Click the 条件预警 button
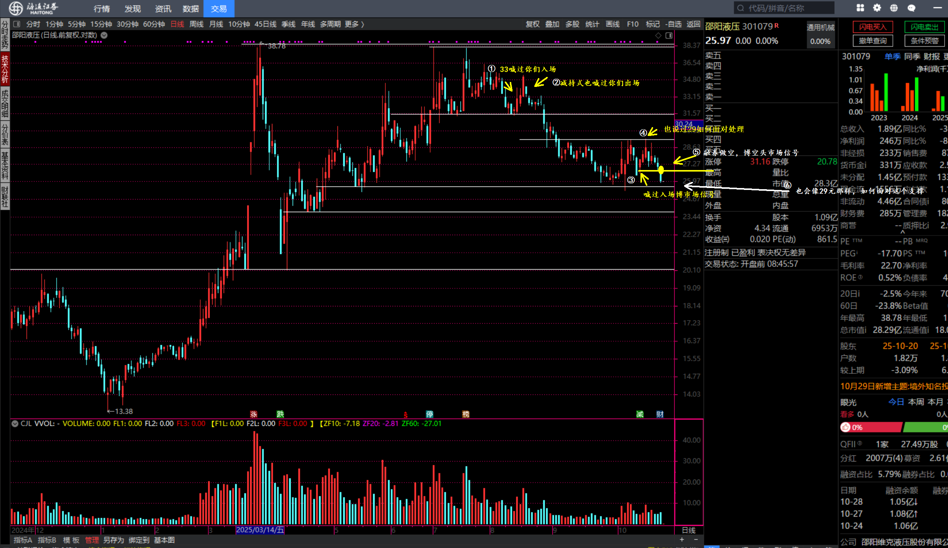 click(924, 41)
